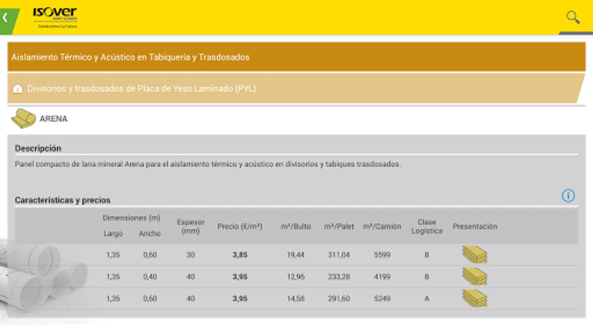Click the m²/Bulto column header
Viewport: 593px width, 325px height.
tap(296, 226)
